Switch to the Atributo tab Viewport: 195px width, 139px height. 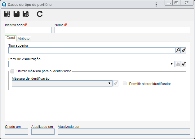click(x=24, y=38)
